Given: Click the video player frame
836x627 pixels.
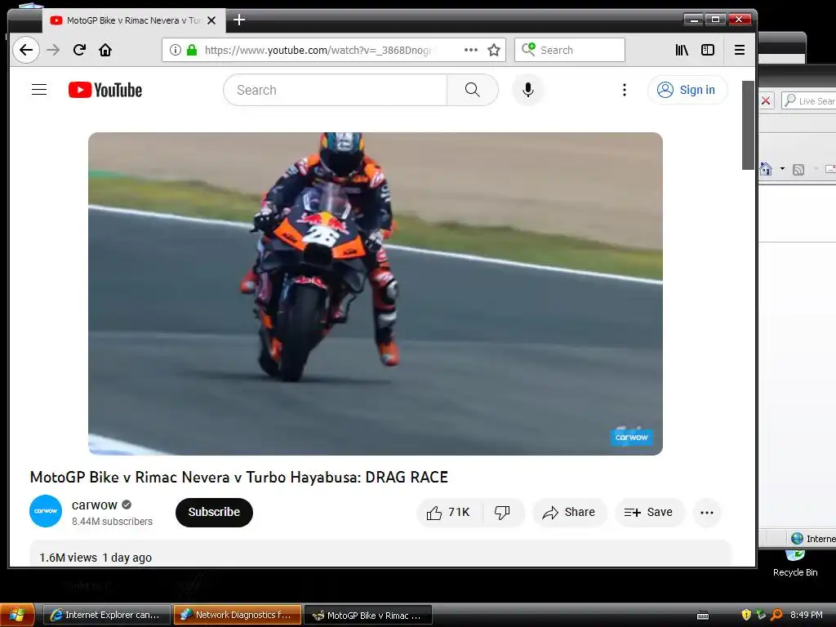Looking at the screenshot, I should point(376,294).
